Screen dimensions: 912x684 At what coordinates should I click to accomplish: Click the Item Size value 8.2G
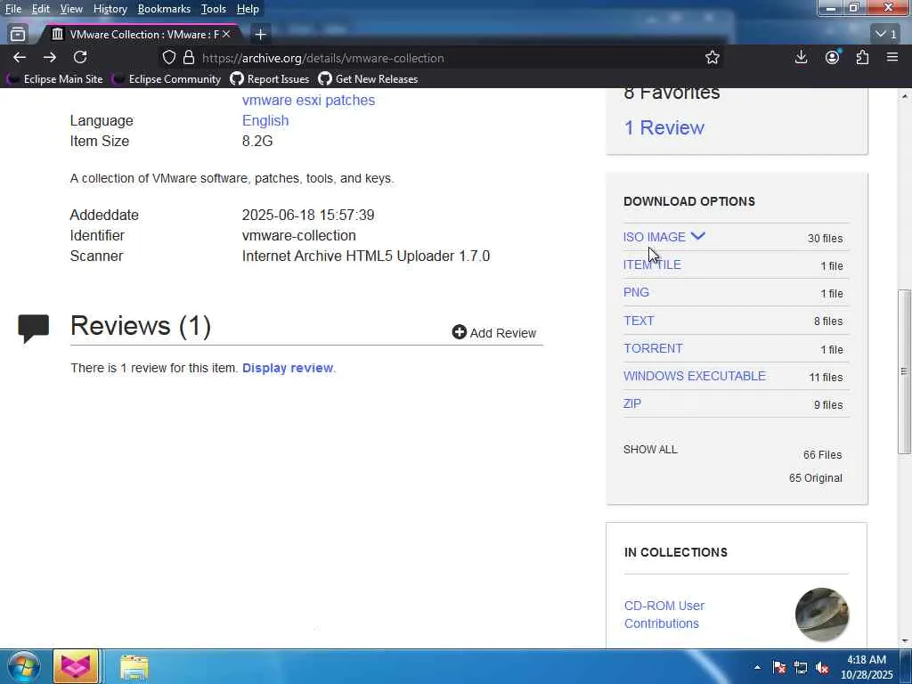[x=257, y=142]
